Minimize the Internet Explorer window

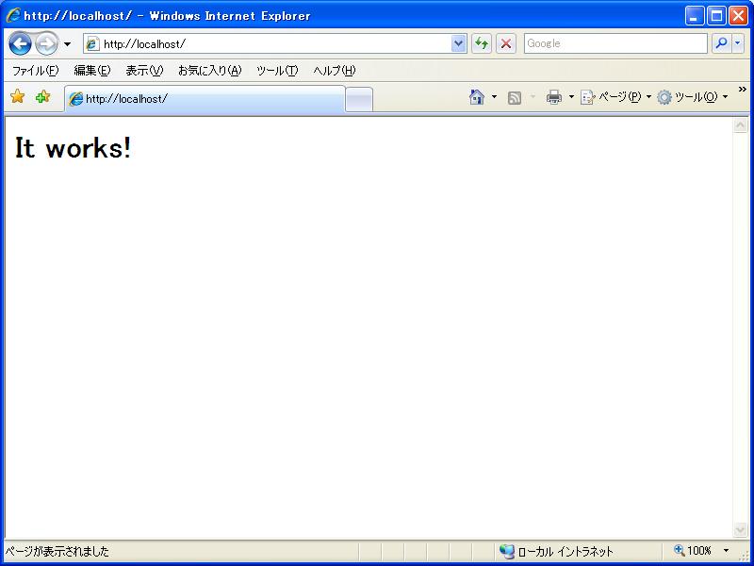tap(695, 16)
